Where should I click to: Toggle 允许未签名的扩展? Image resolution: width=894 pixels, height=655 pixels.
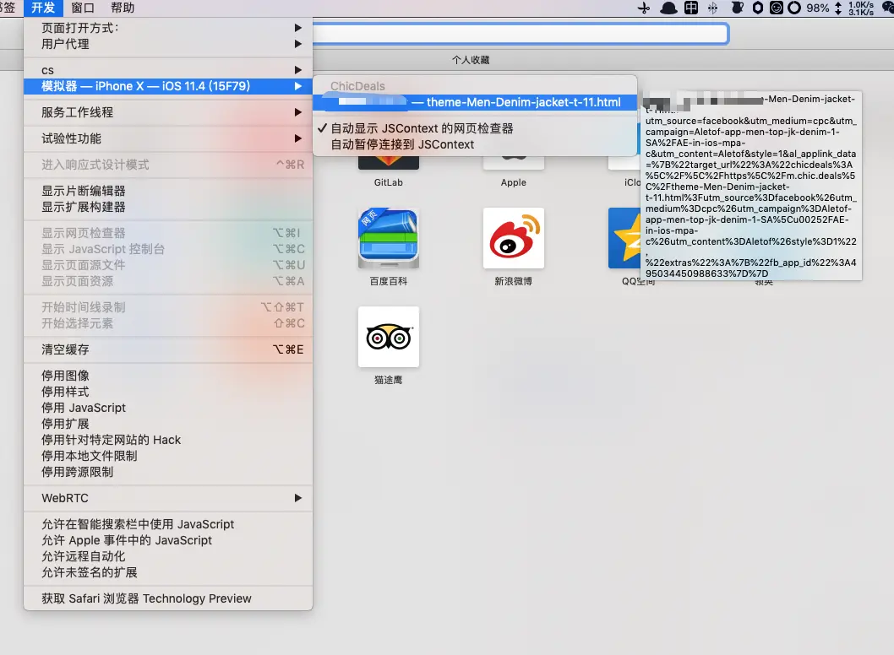point(168,572)
